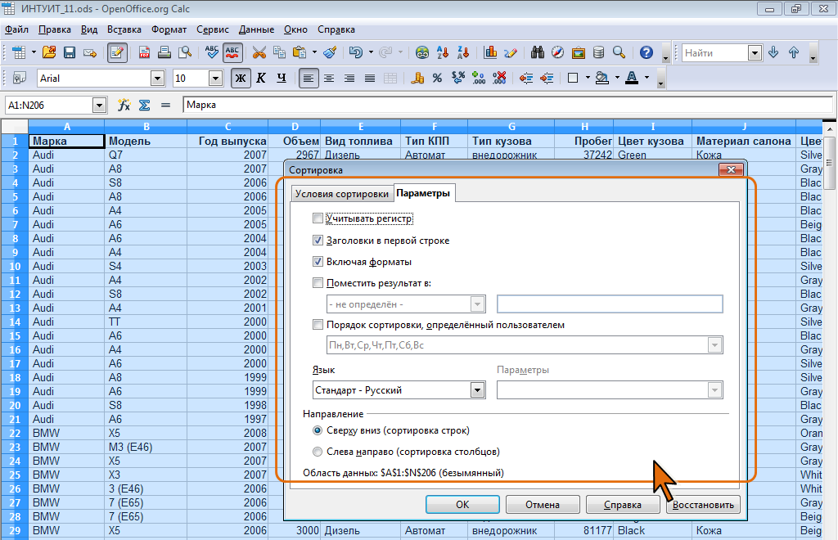Open the Gallery picture icon
838x540 pixels.
pos(579,52)
